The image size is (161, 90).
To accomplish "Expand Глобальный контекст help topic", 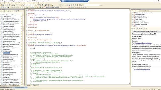I will pyautogui.click(x=132, y=14).
